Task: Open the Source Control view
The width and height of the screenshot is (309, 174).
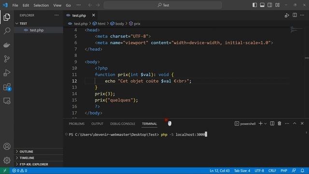Action: click(x=7, y=59)
